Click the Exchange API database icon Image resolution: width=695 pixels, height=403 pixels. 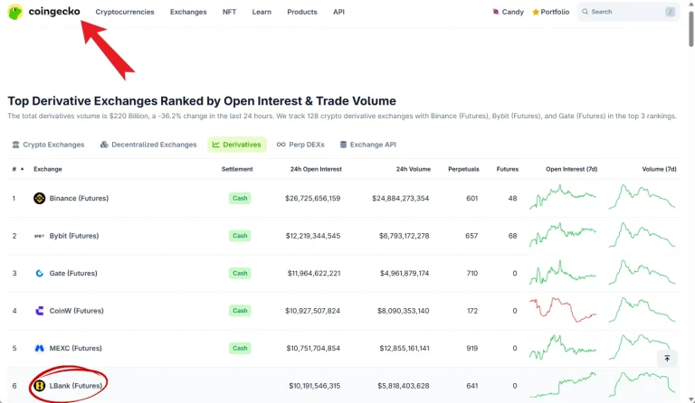pos(343,145)
